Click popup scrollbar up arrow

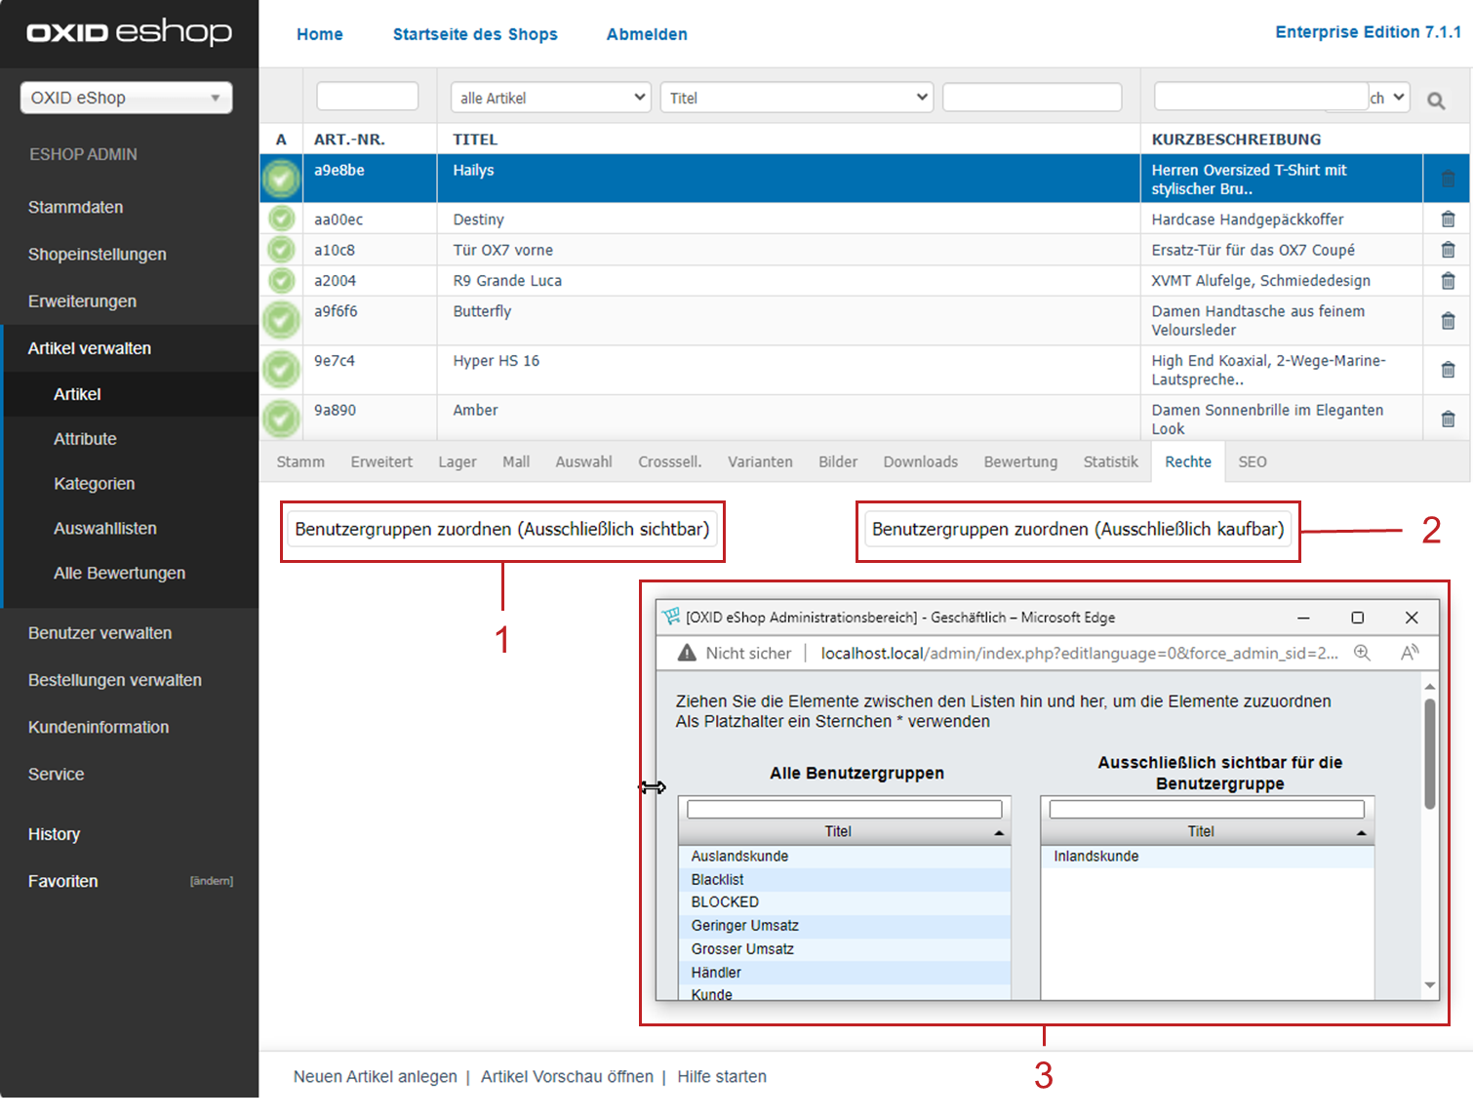1430,686
